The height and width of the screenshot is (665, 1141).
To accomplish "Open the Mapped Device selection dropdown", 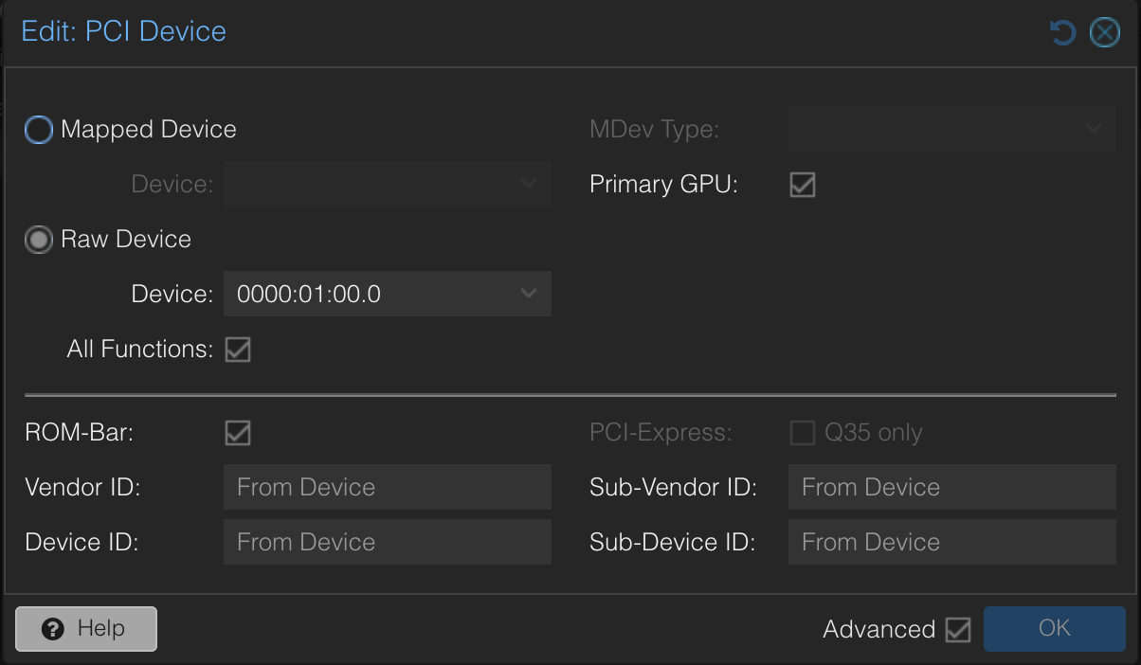I will 529,184.
